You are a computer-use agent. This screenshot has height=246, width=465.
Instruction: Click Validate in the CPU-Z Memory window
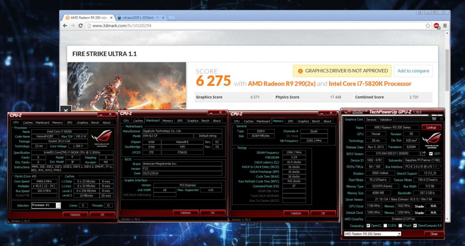[x=296, y=213]
